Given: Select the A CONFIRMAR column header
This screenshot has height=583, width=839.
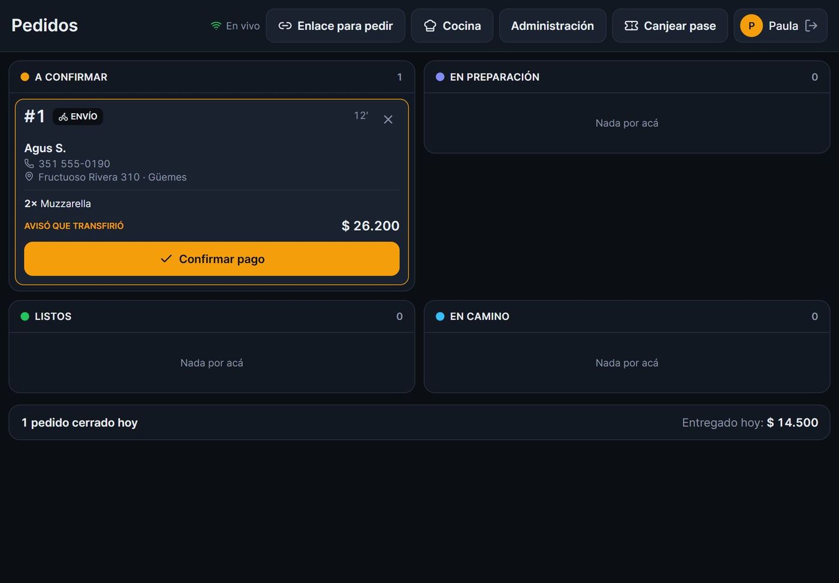Looking at the screenshot, I should click(x=212, y=77).
